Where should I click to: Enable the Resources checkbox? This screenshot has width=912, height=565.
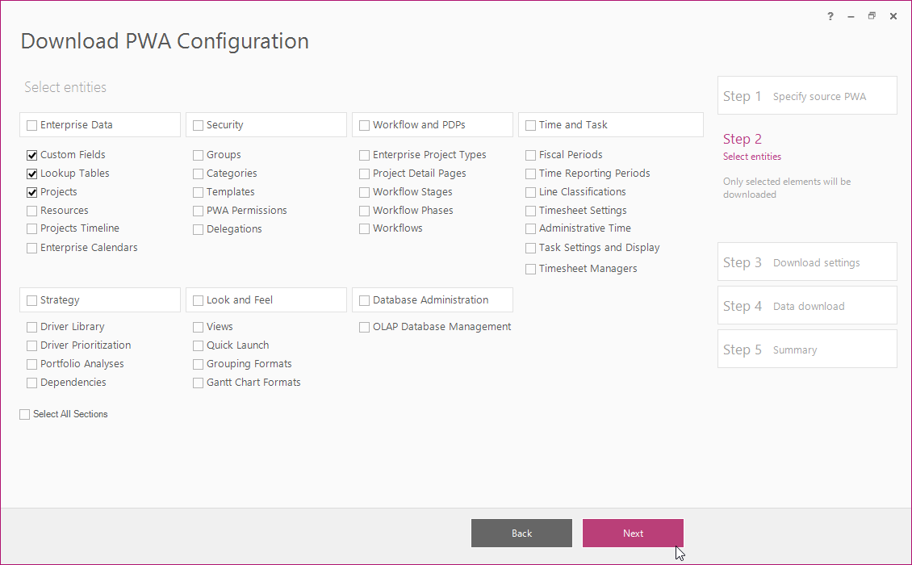[32, 211]
